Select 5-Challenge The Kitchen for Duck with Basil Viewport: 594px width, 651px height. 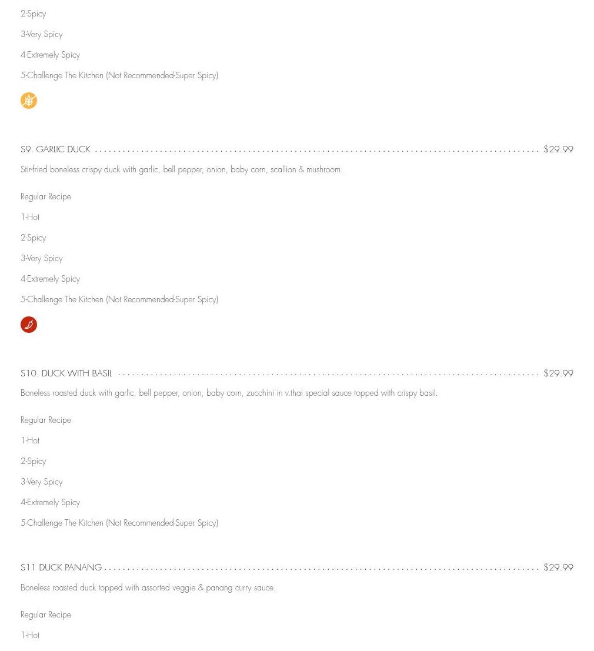(x=119, y=523)
